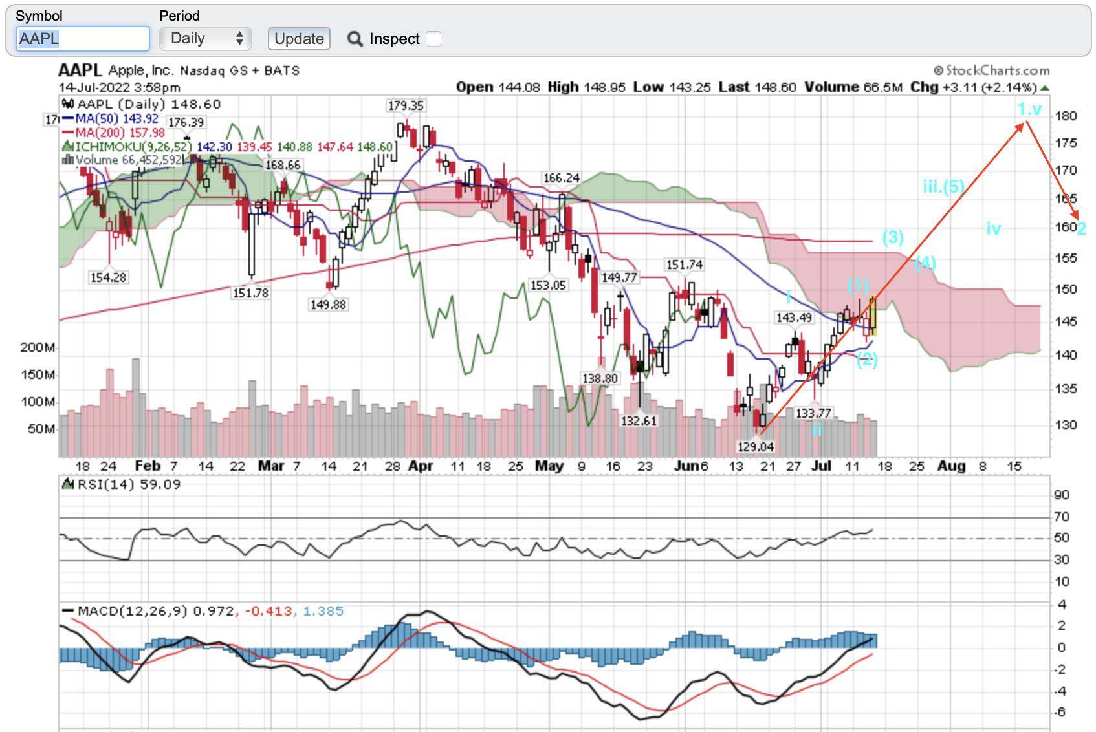This screenshot has width=1096, height=732.
Task: Click the 138.80 price label
Action: (600, 378)
